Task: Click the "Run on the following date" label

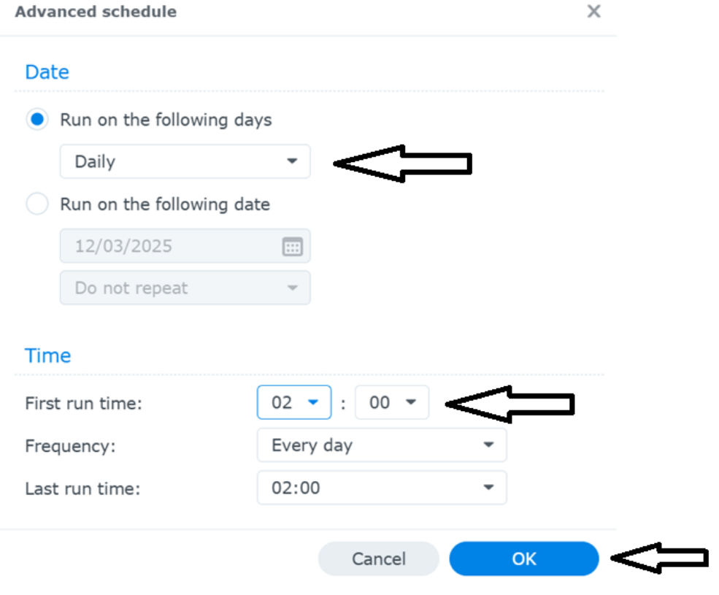Action: [165, 204]
